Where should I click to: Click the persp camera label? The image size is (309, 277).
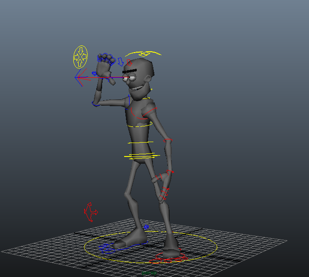click(x=149, y=273)
